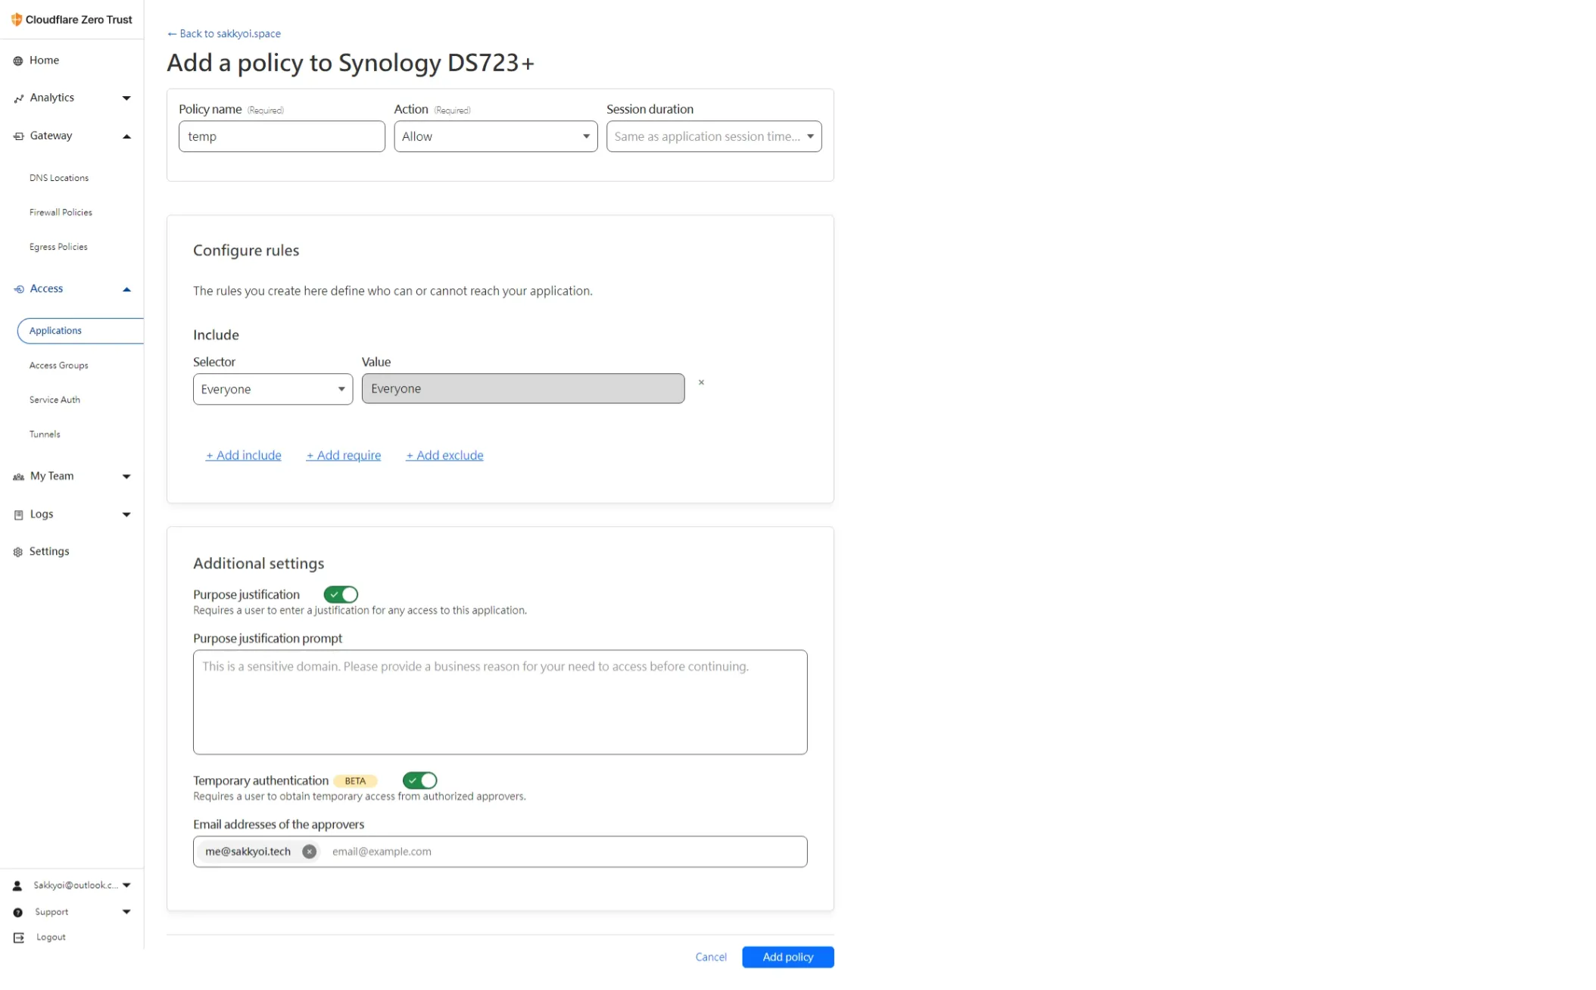
Task: Open Egress Policies page
Action: click(x=58, y=247)
